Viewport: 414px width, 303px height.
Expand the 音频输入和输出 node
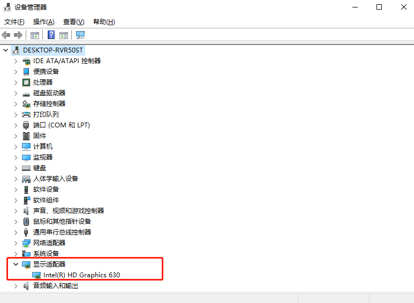click(16, 286)
